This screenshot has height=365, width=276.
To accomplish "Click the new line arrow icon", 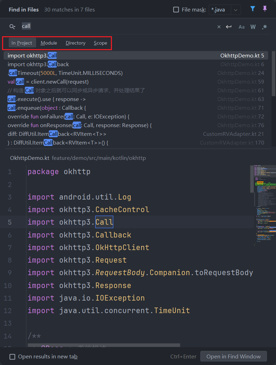I will 229,27.
